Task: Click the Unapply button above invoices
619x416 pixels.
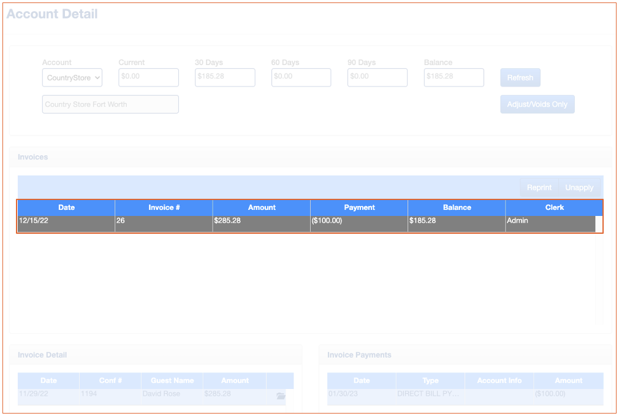Action: [579, 188]
